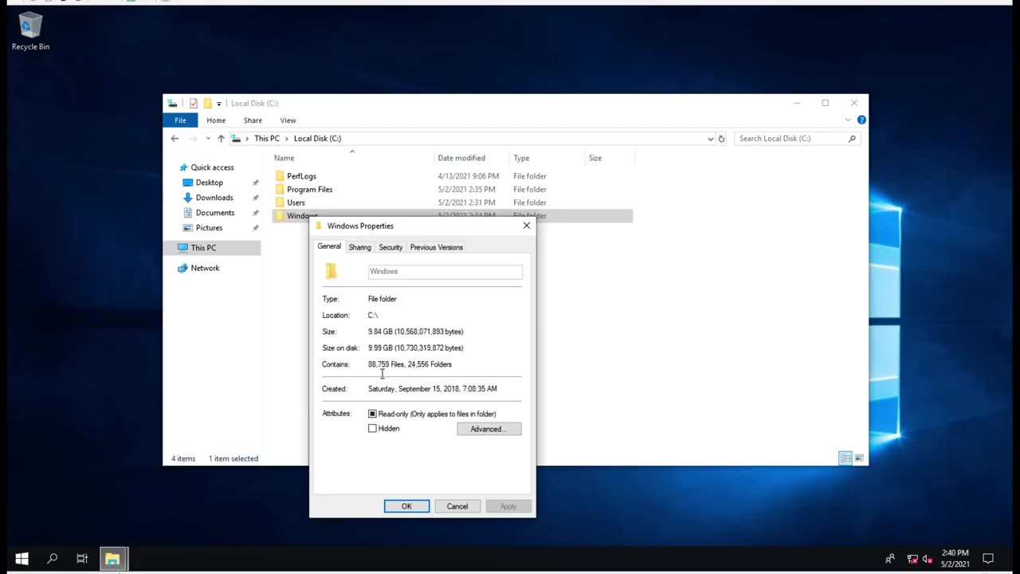Open the Recycle Bin desktop icon
The image size is (1020, 574).
pos(30,32)
